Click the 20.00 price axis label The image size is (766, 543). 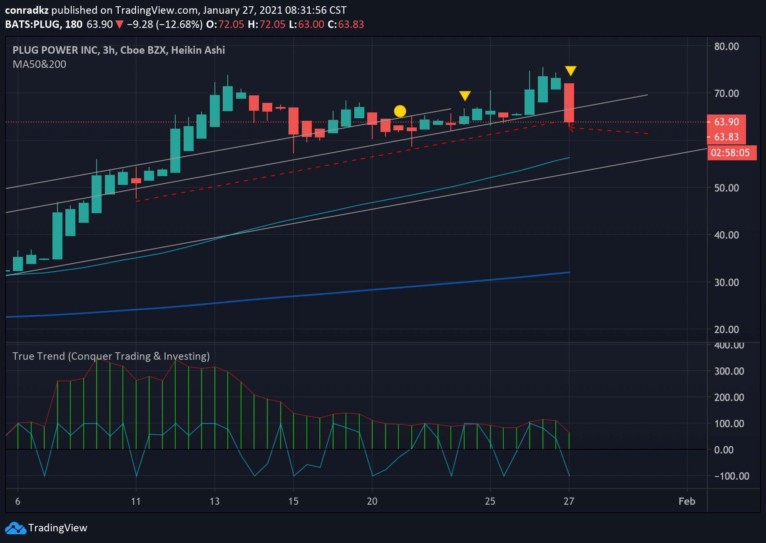point(726,329)
